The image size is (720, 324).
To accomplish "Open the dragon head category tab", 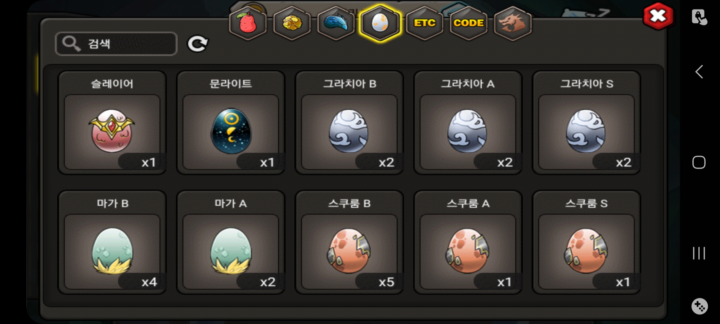I will (513, 23).
